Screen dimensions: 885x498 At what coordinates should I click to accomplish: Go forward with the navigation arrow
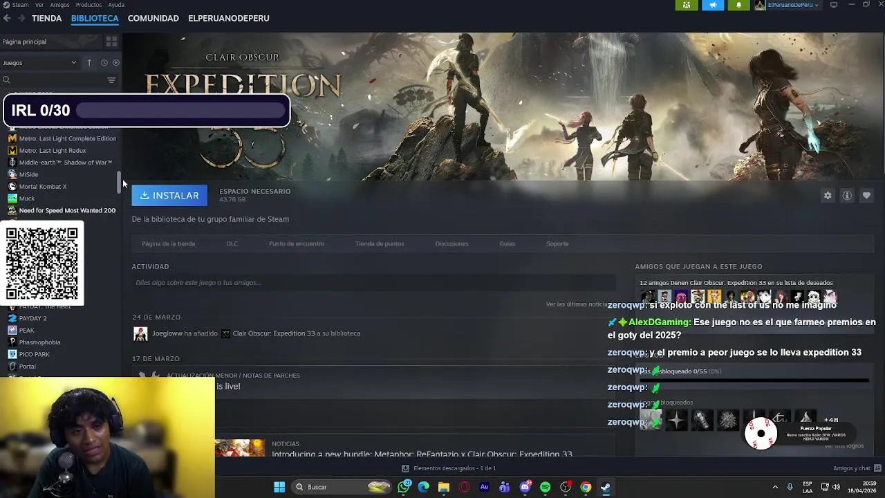(21, 18)
